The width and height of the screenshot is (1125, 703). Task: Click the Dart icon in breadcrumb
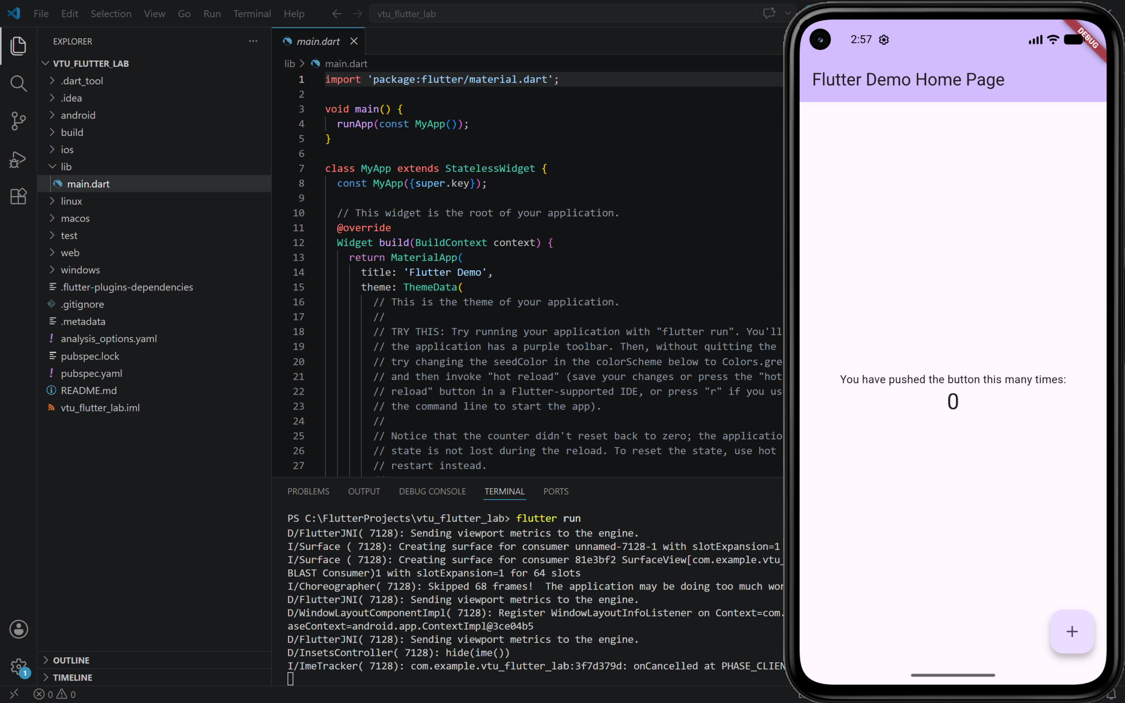pyautogui.click(x=316, y=64)
